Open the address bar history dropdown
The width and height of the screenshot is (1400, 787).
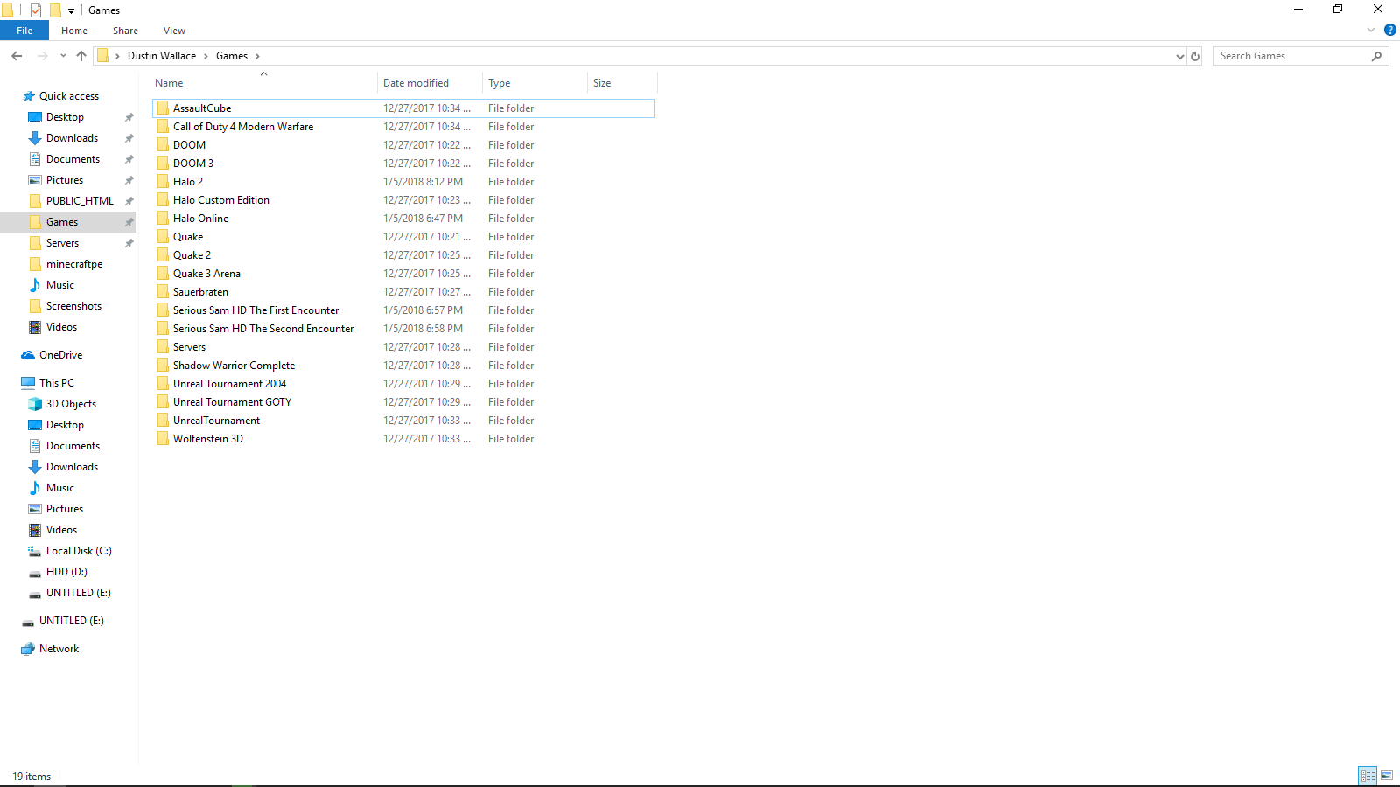coord(1179,56)
